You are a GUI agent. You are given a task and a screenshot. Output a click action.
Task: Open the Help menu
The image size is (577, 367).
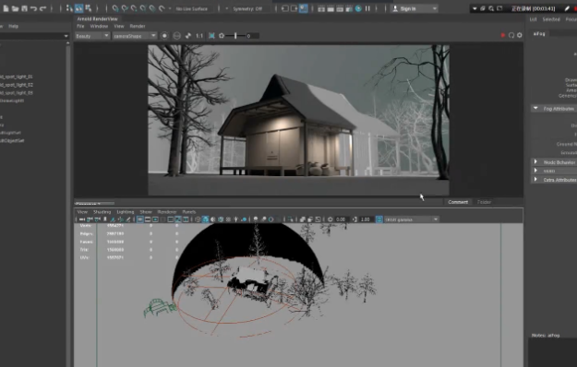(14, 26)
